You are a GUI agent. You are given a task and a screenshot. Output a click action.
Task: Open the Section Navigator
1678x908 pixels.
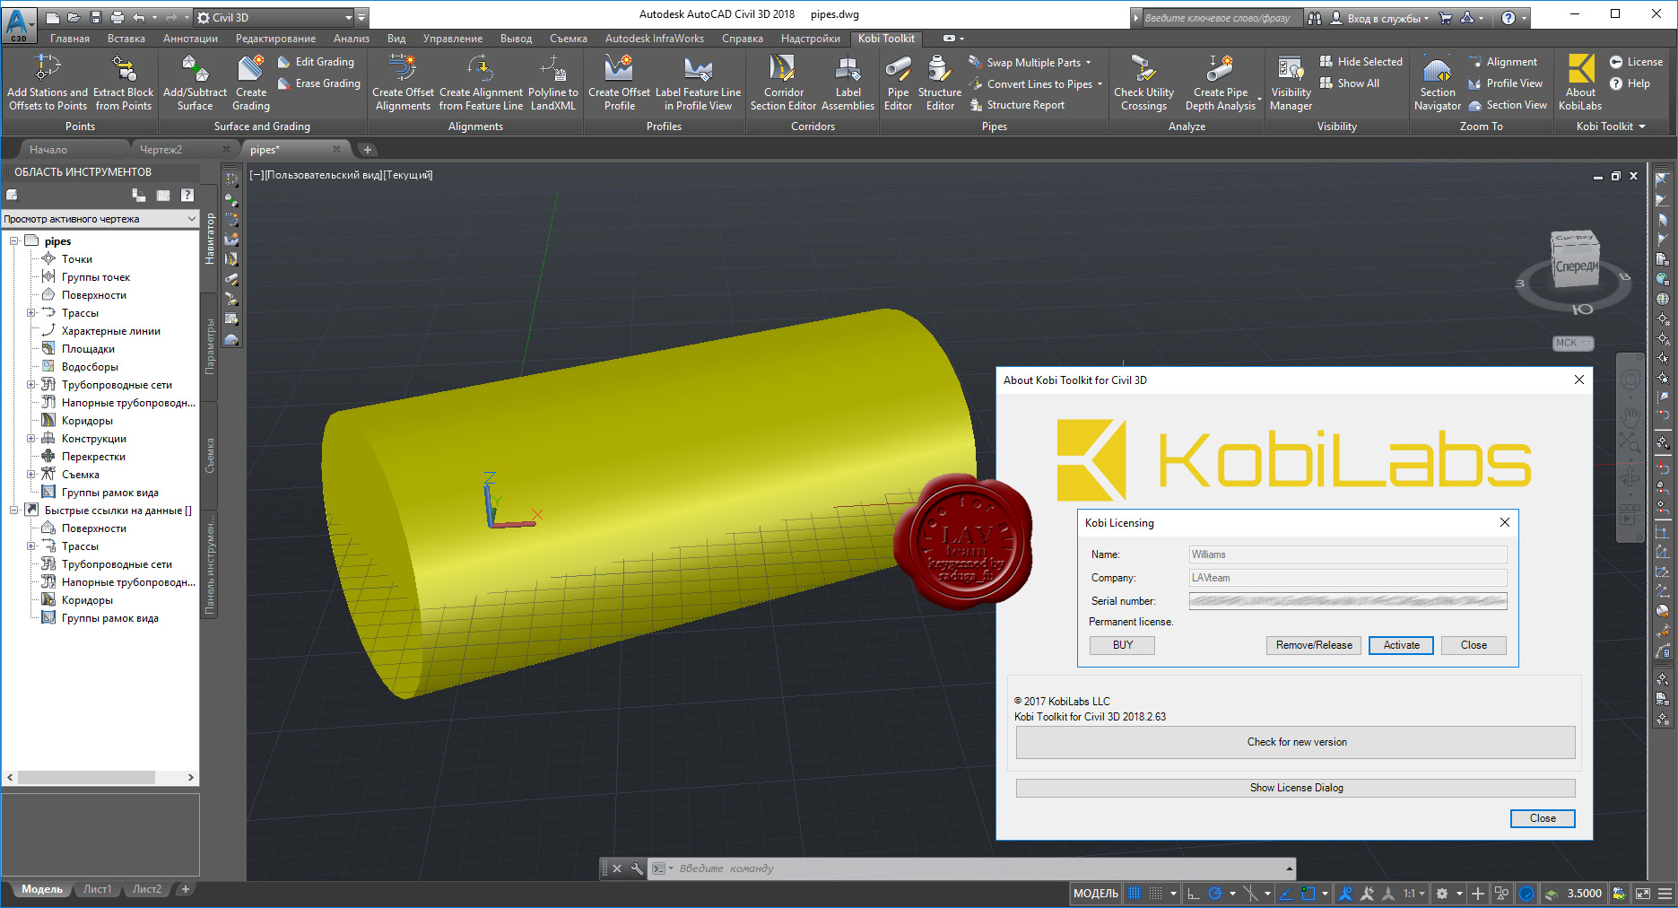click(1438, 82)
